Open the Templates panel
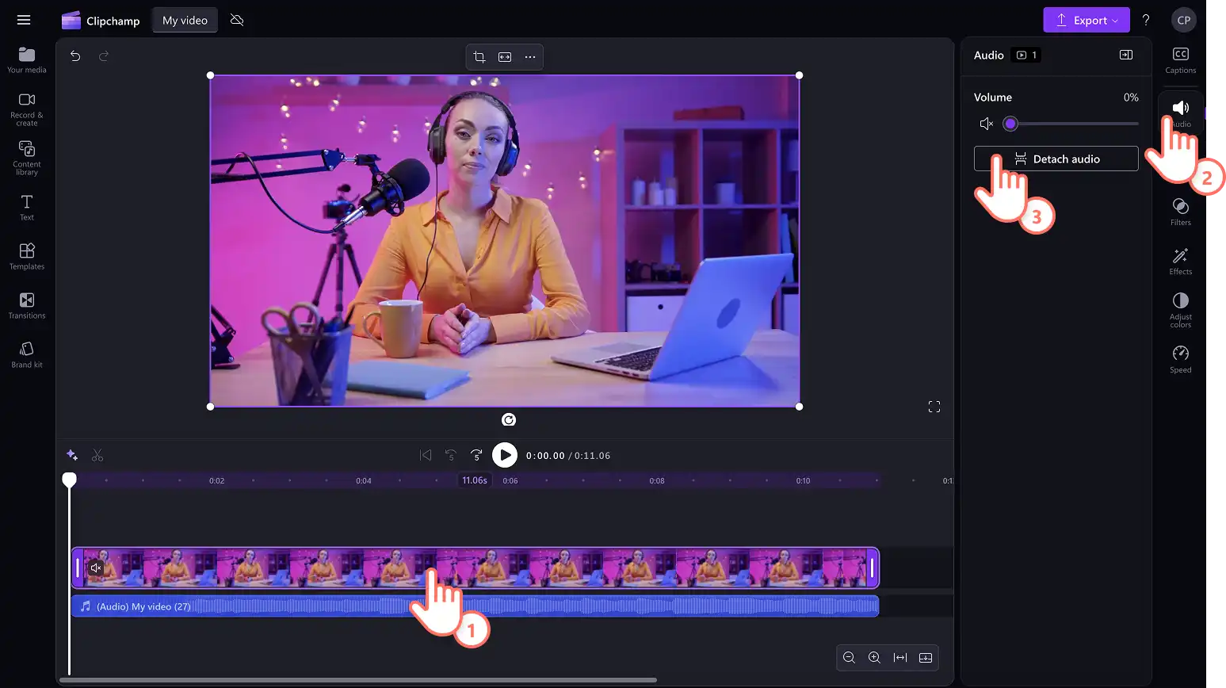The height and width of the screenshot is (688, 1226). (x=27, y=257)
